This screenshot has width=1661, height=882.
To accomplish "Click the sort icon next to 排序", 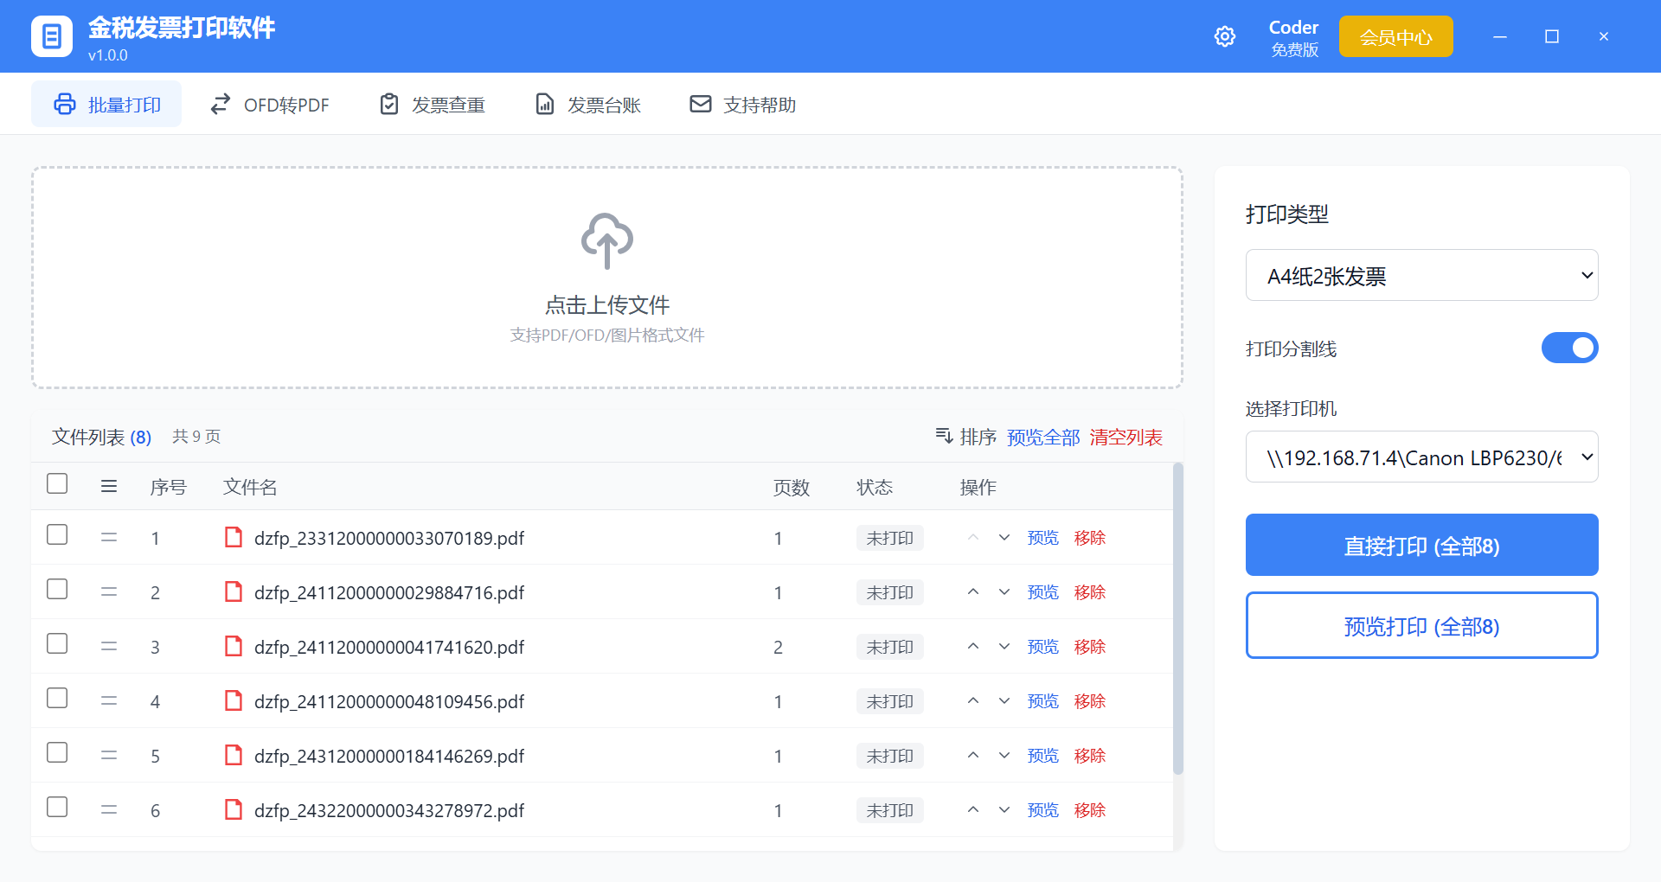I will (943, 437).
